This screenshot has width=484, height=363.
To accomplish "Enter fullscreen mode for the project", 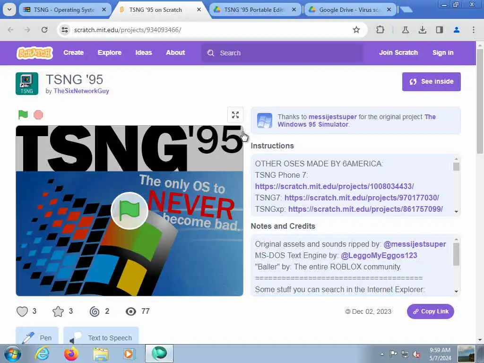I will (235, 115).
